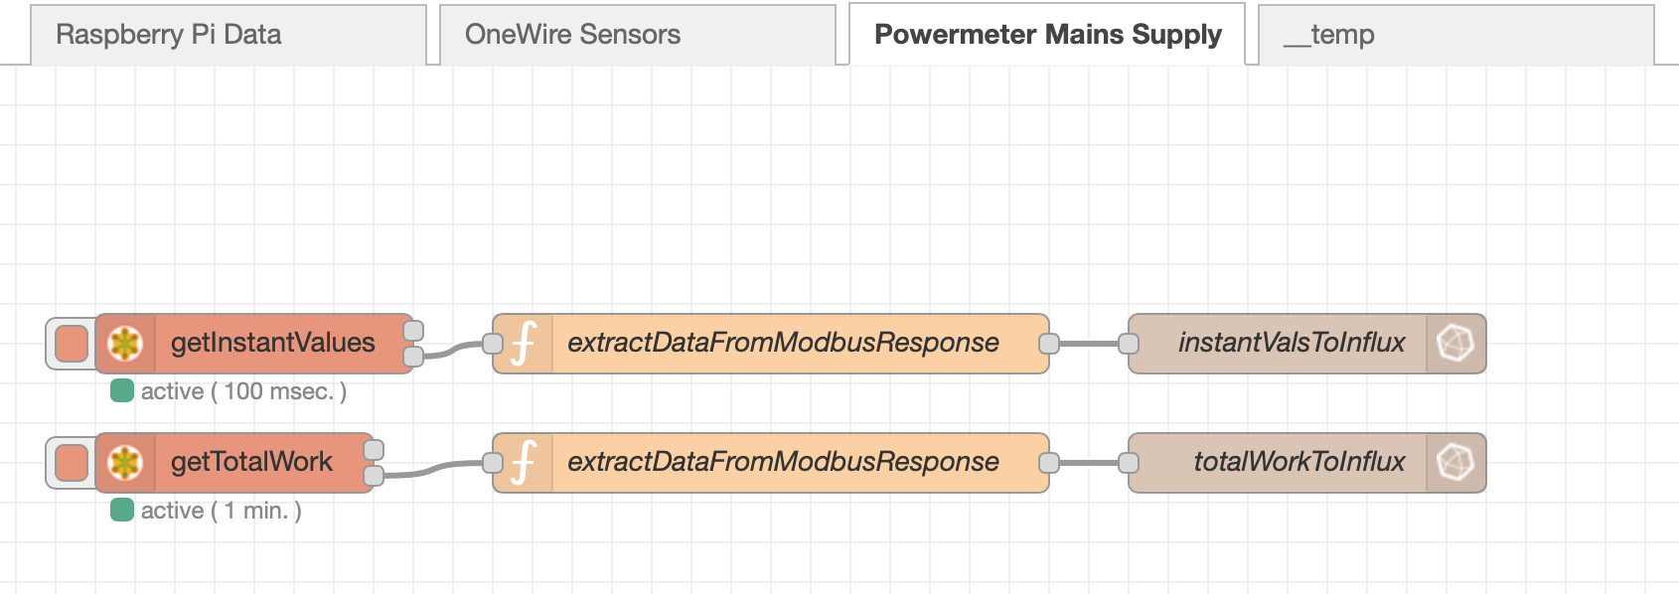Click green status indicator under getInstantValues

[x=122, y=391]
